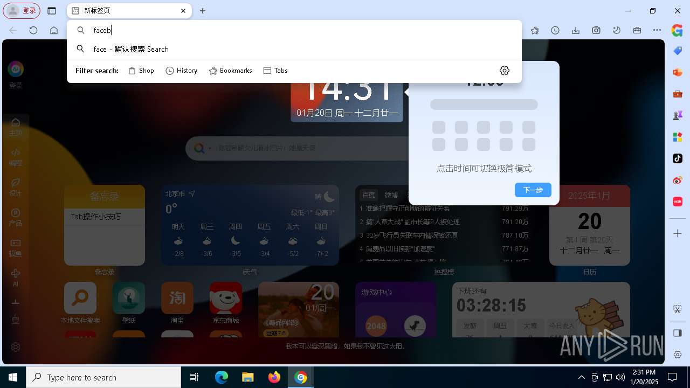
Task: Switch to the 百度 hot list tab
Action: pyautogui.click(x=369, y=195)
